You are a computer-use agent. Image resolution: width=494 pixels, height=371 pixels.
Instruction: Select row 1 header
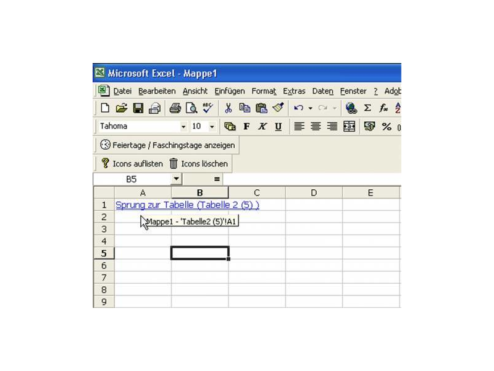coord(104,205)
